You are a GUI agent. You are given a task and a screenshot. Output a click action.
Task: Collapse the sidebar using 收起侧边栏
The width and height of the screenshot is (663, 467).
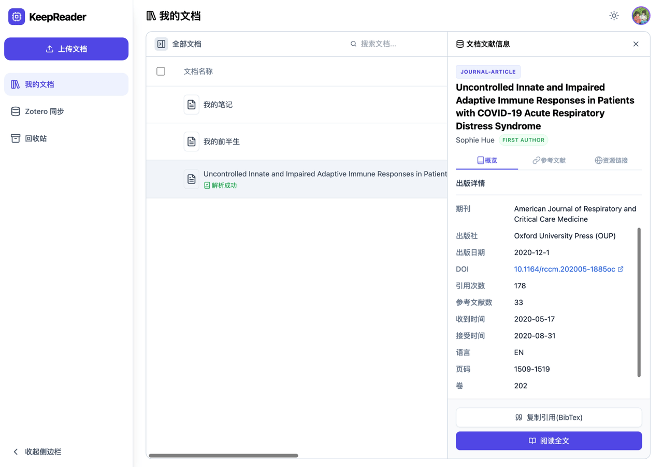[35, 451]
